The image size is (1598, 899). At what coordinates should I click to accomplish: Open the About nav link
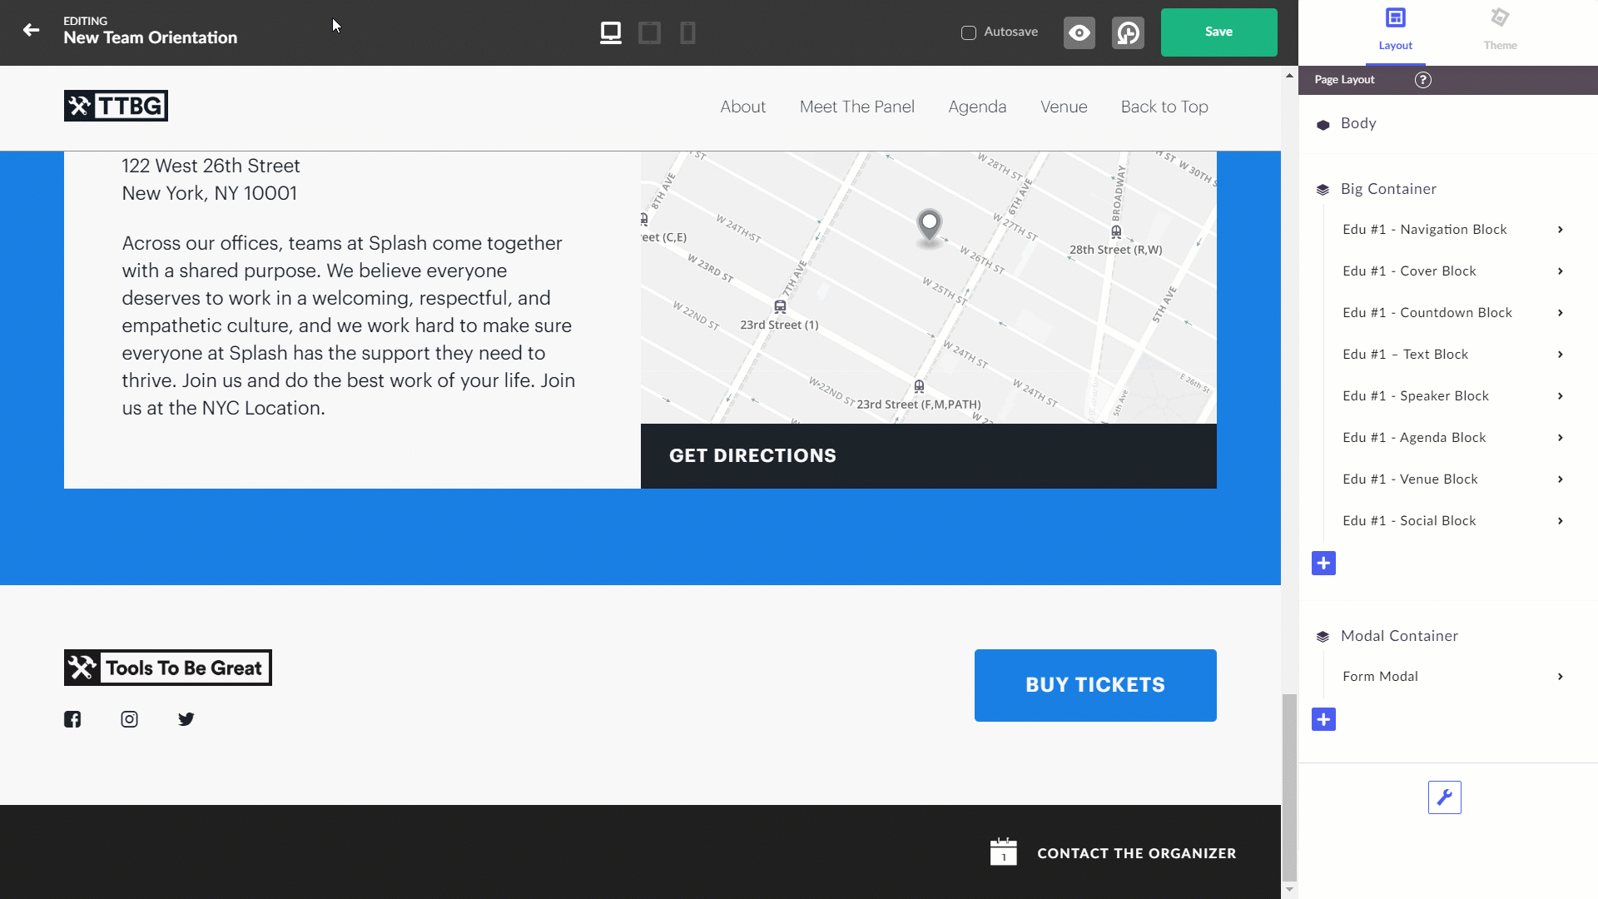742,107
